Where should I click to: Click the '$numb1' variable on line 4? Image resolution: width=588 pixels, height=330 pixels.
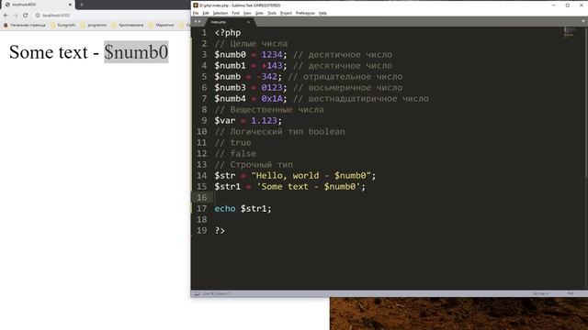click(x=231, y=65)
